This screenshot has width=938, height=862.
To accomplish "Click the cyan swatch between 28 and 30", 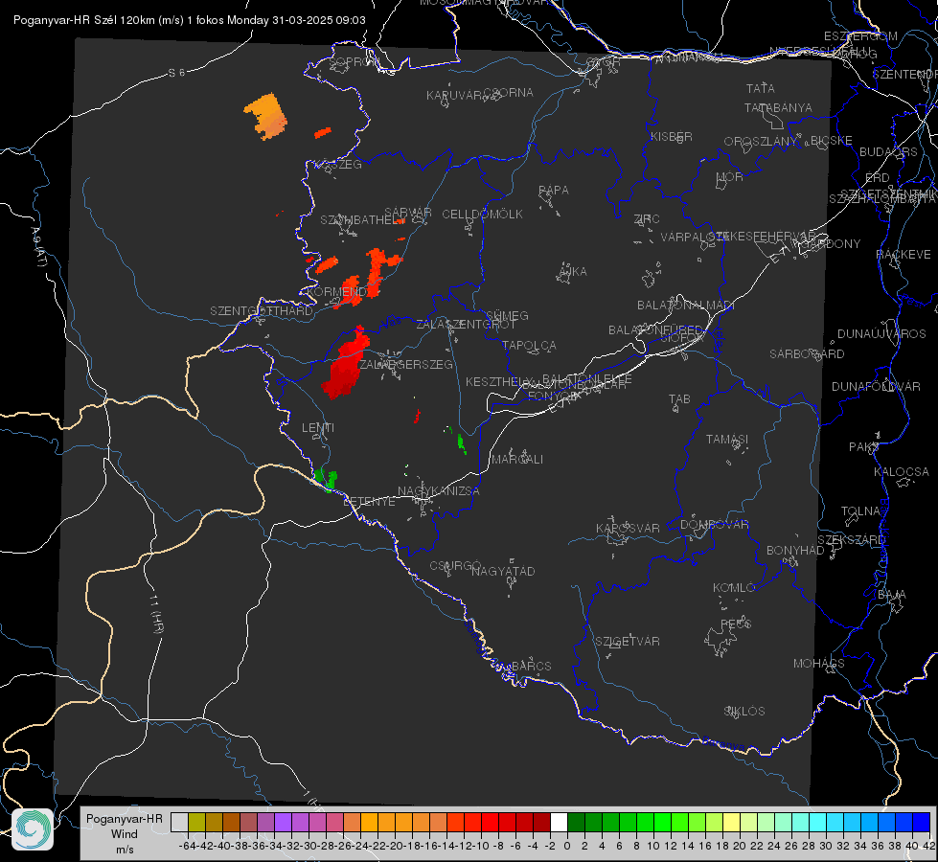I will point(818,822).
